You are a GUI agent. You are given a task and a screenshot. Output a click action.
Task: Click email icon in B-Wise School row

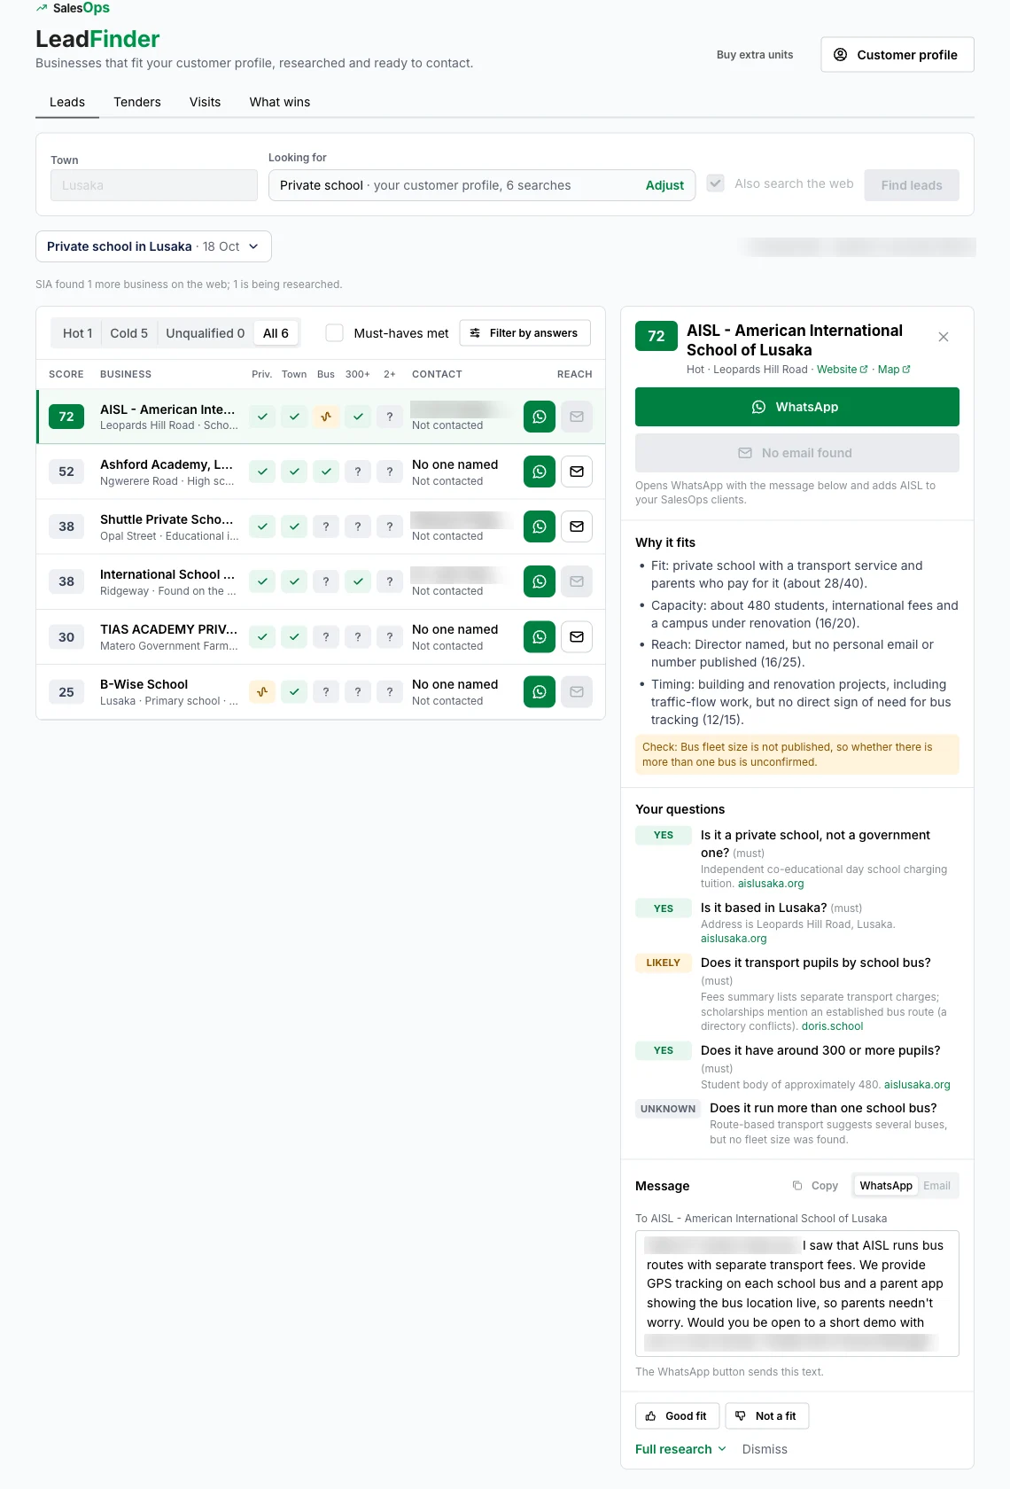tap(577, 691)
